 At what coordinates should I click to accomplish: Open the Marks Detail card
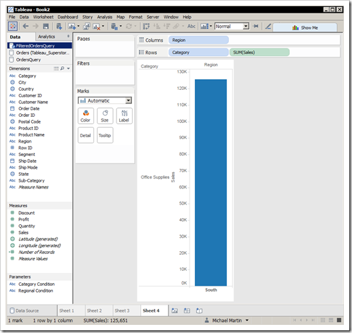click(x=86, y=135)
